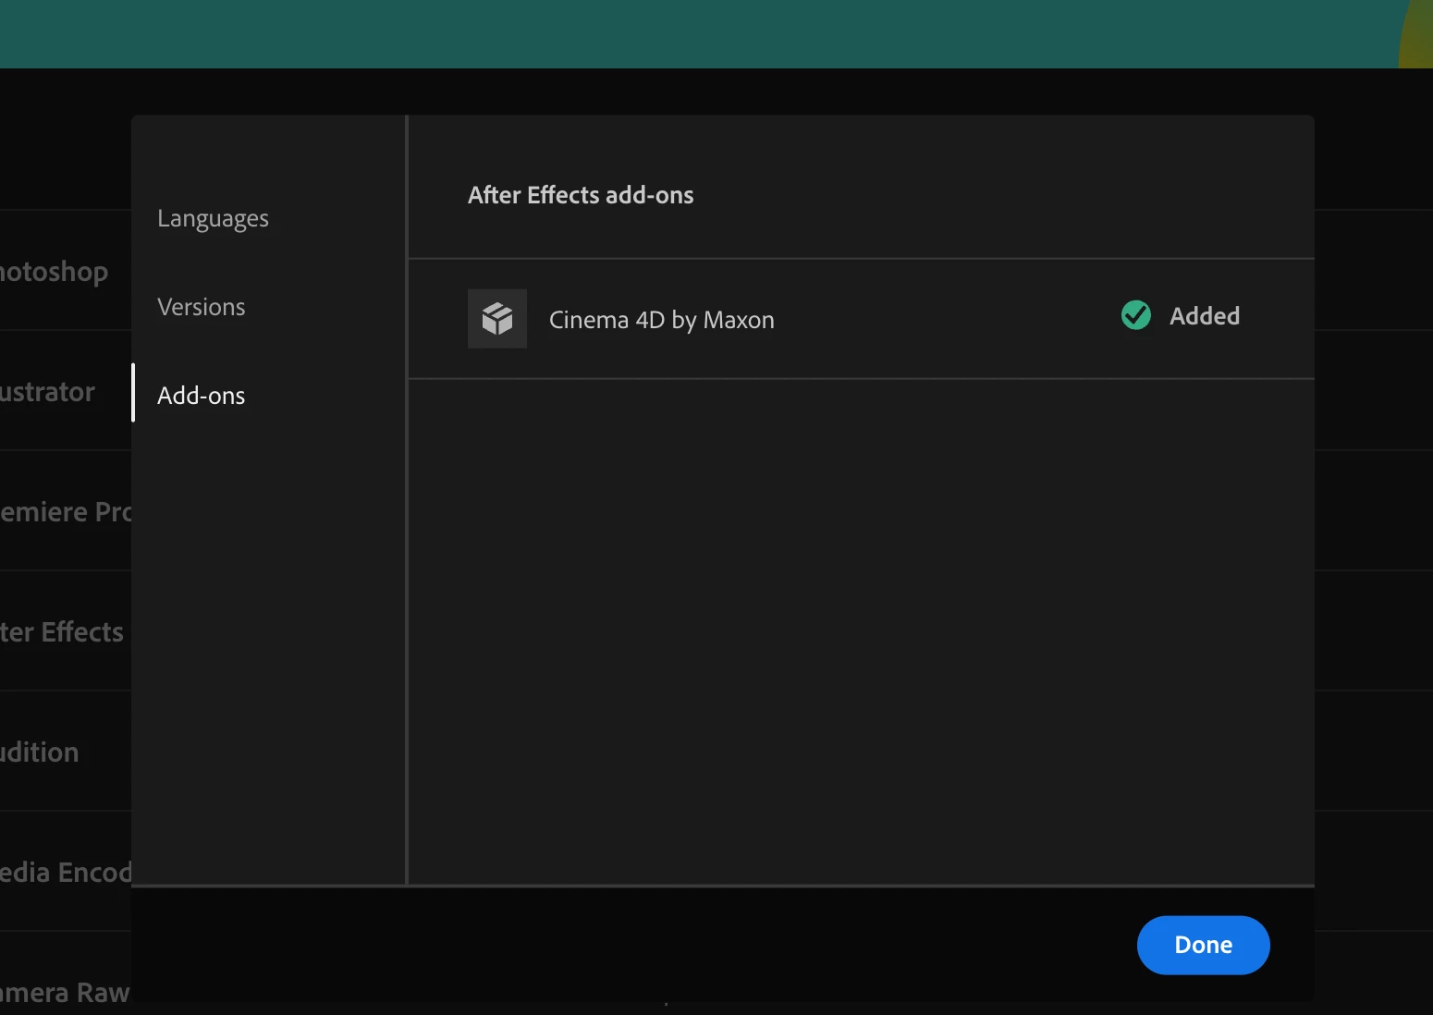Select Media Encoder row in the background app list
1433x1015 pixels.
point(66,873)
